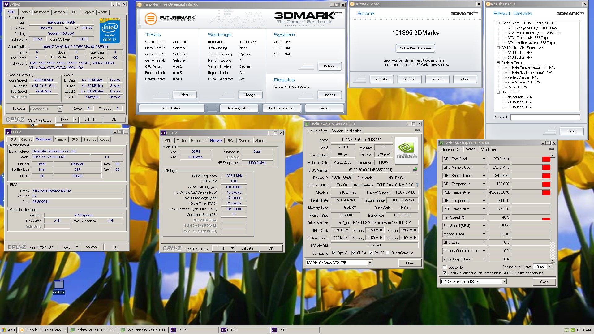This screenshot has height=334, width=594.
Task: Click the Comment input field in Result Details
Action: point(545,117)
